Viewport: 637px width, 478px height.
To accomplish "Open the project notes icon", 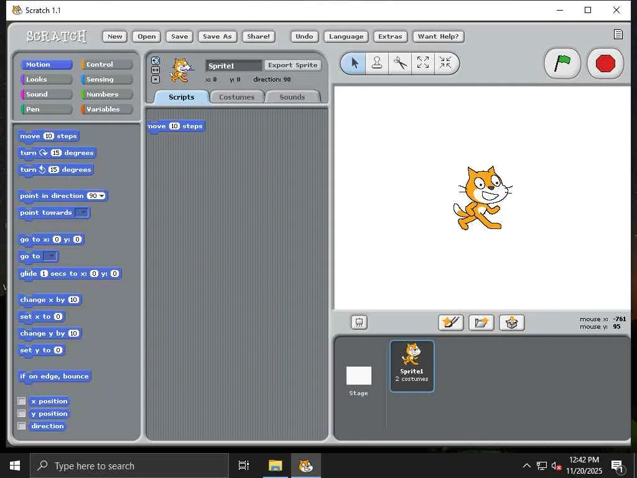I will [x=618, y=35].
